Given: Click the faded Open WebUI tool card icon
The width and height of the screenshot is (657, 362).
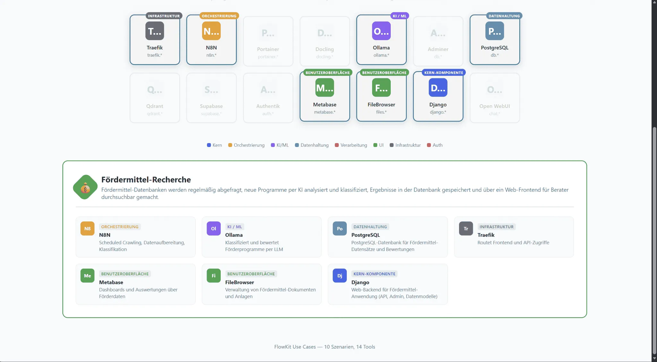Looking at the screenshot, I should coord(495,90).
